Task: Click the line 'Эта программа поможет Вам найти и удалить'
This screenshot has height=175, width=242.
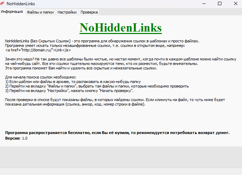Action: (x=81, y=68)
